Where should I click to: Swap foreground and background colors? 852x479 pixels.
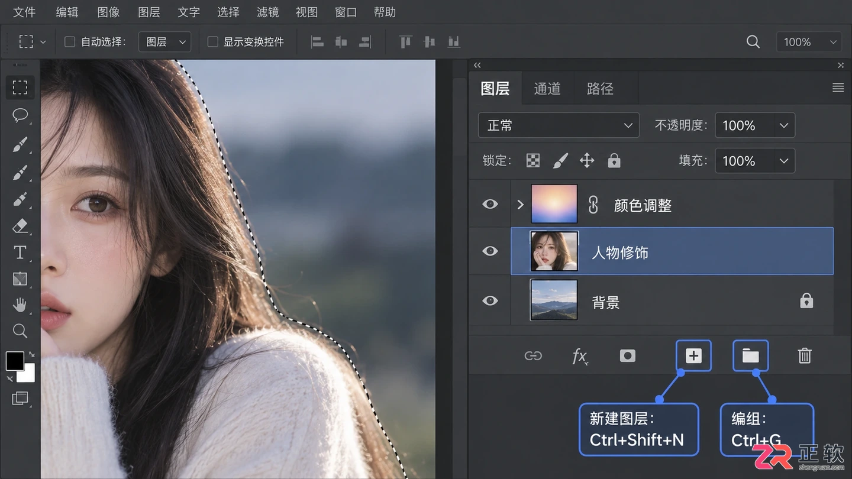click(31, 354)
